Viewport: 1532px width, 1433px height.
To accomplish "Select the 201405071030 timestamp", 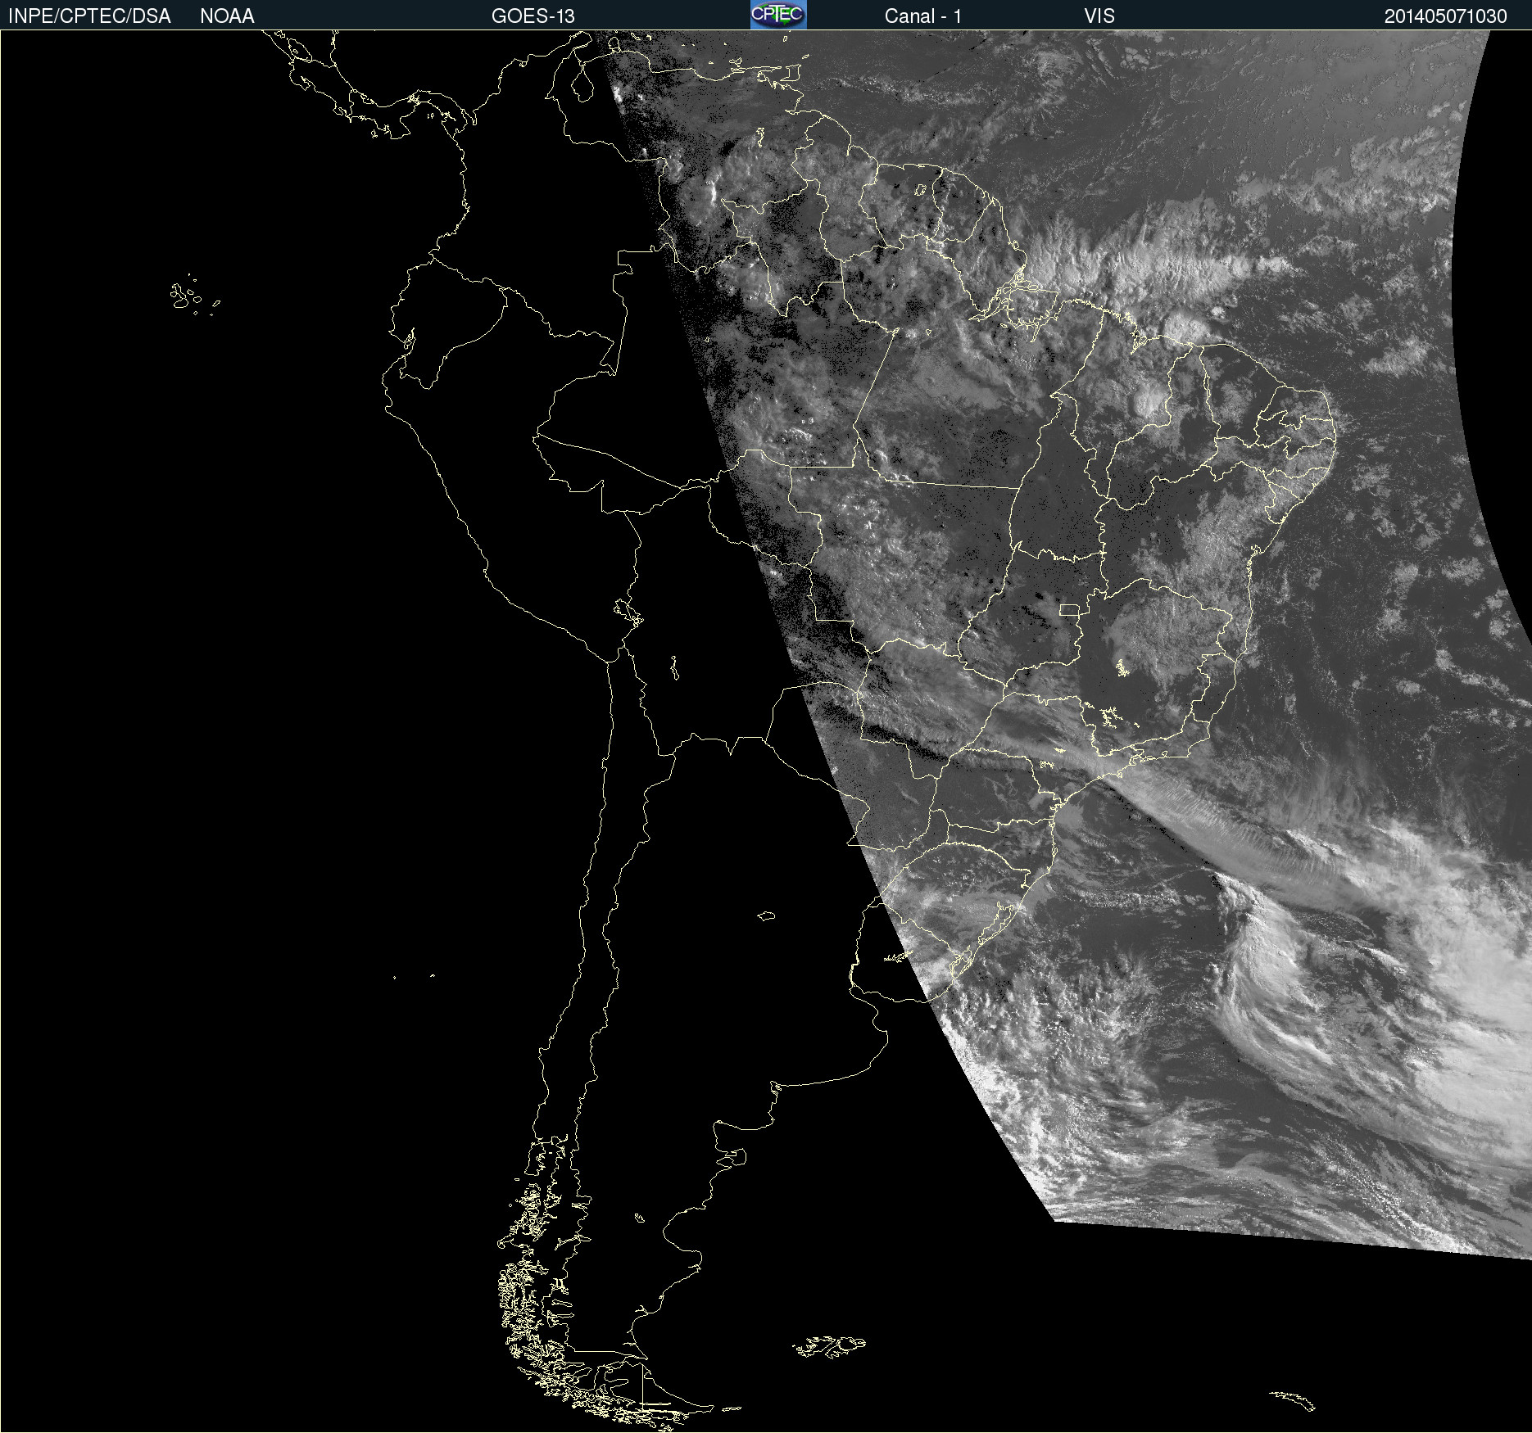I will click(x=1445, y=16).
